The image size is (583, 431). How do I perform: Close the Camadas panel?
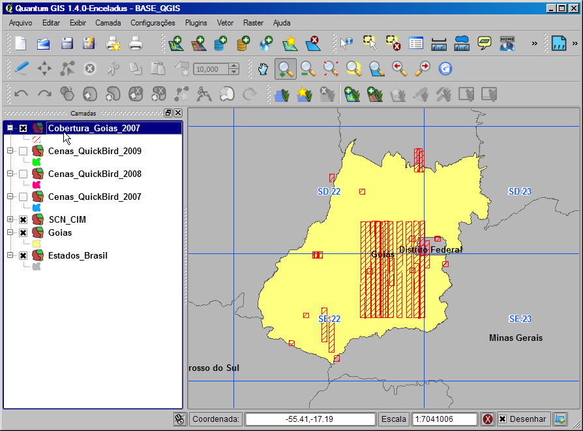tap(178, 113)
